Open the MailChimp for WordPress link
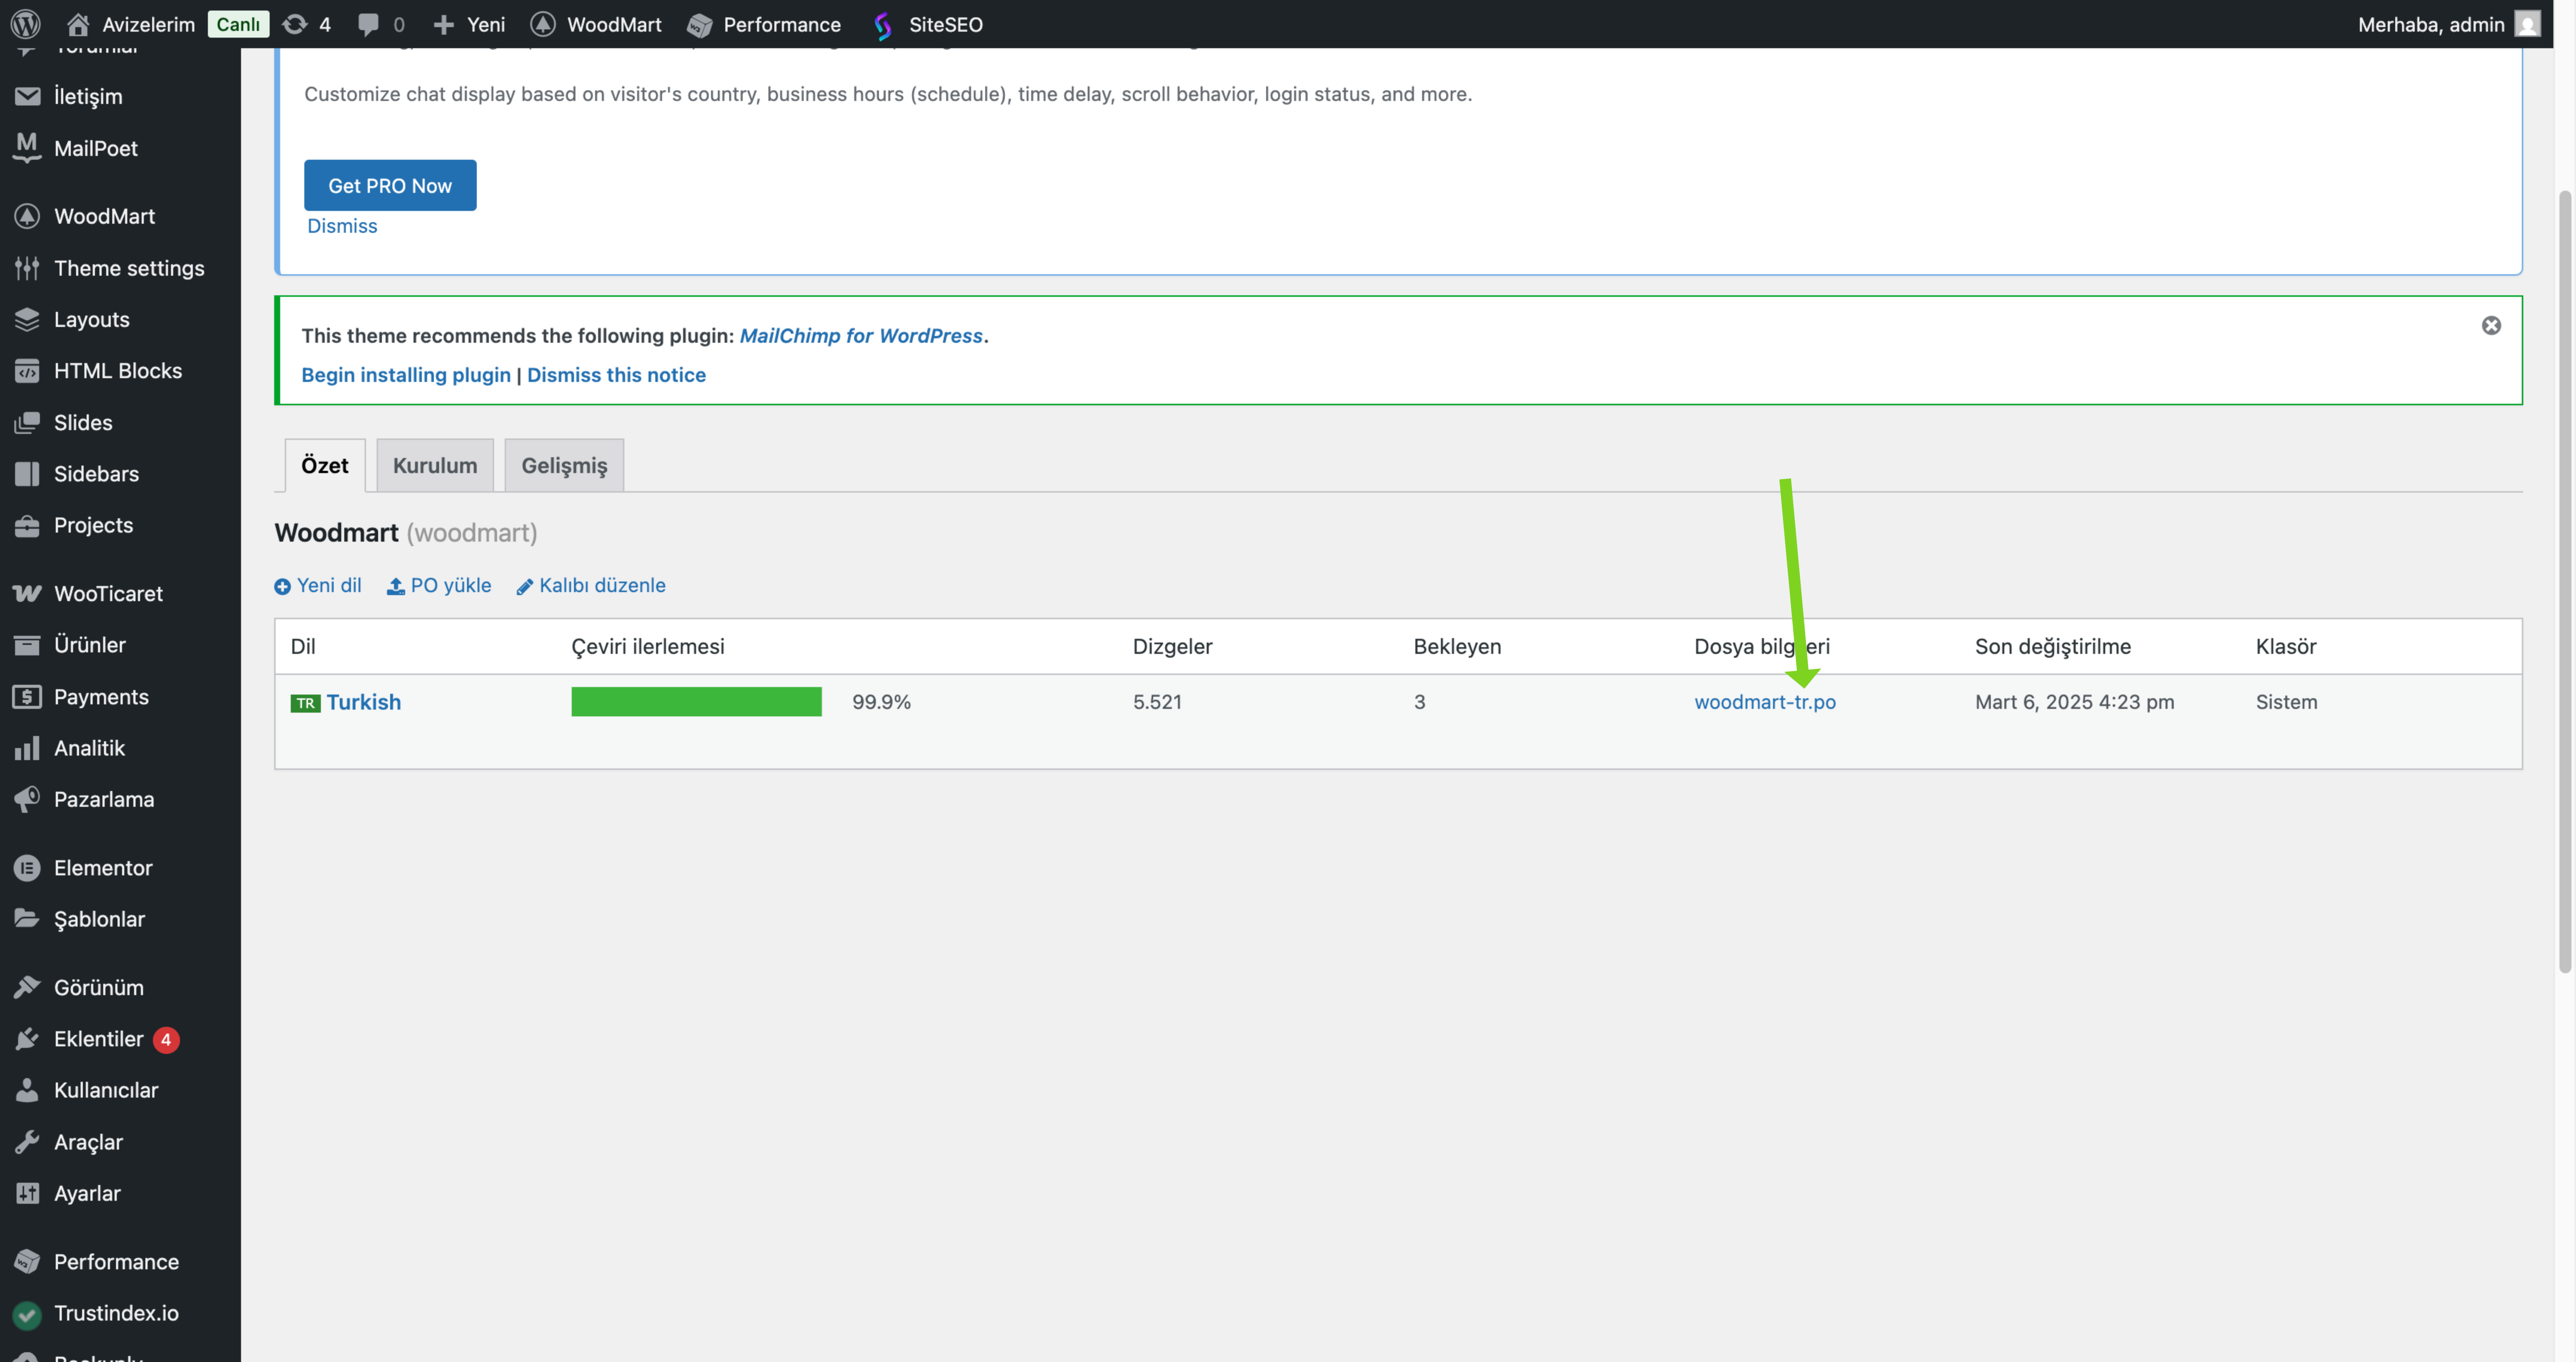2576x1362 pixels. pyautogui.click(x=861, y=336)
